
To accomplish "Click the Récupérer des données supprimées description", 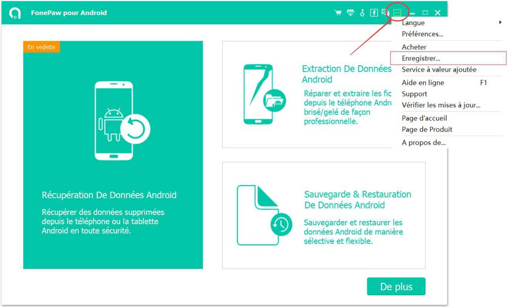I will [103, 221].
